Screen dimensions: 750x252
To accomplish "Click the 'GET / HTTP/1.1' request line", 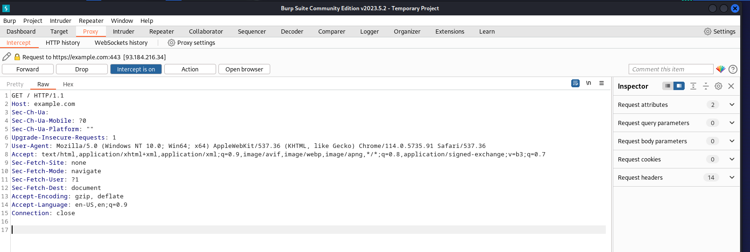I will coord(38,95).
